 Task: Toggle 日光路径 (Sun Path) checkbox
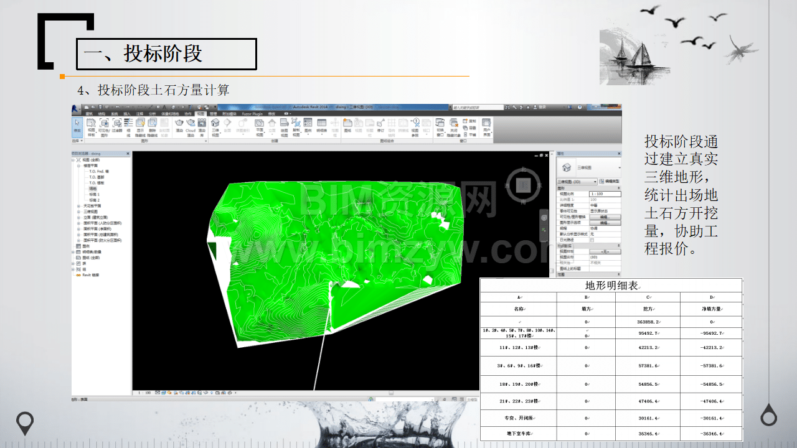tap(592, 240)
